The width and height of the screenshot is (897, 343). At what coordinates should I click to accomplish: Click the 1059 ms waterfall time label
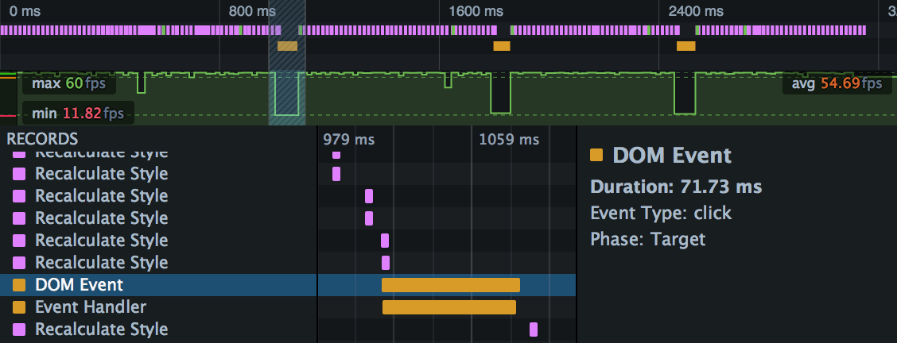[509, 140]
